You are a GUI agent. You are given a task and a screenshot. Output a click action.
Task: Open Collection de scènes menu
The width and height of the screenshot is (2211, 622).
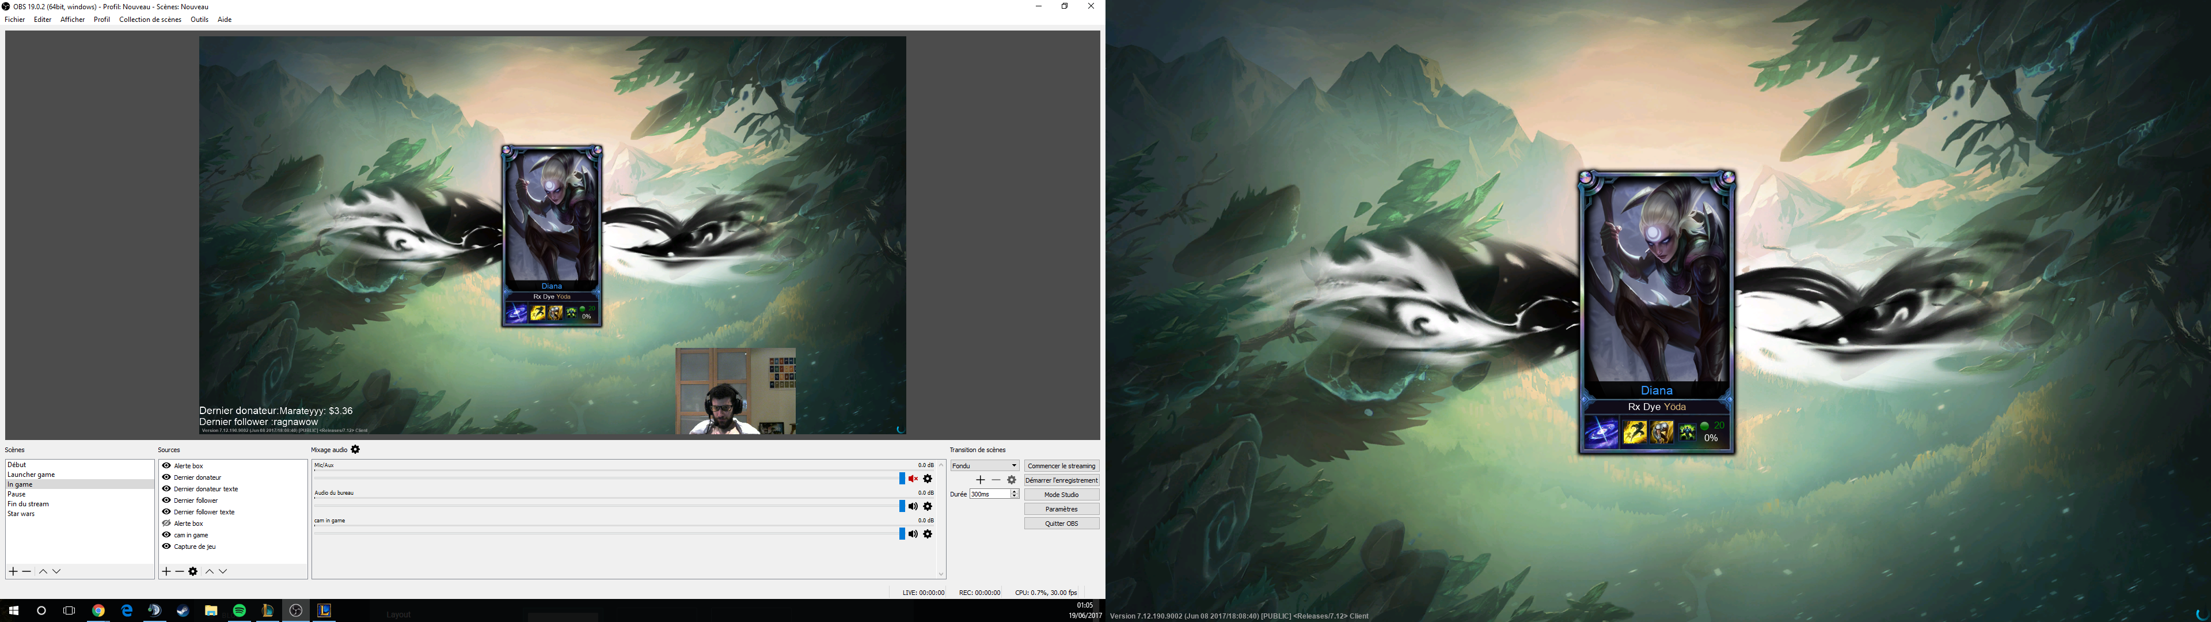pyautogui.click(x=150, y=20)
